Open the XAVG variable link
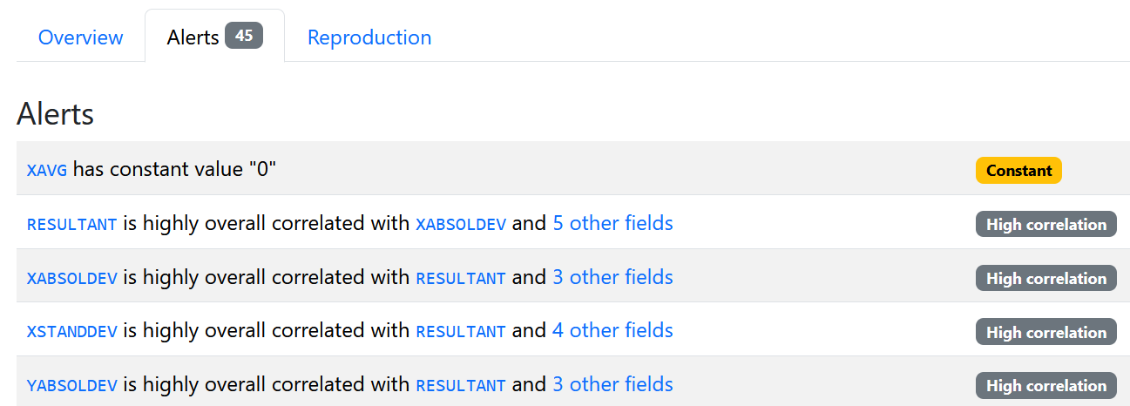 point(47,170)
